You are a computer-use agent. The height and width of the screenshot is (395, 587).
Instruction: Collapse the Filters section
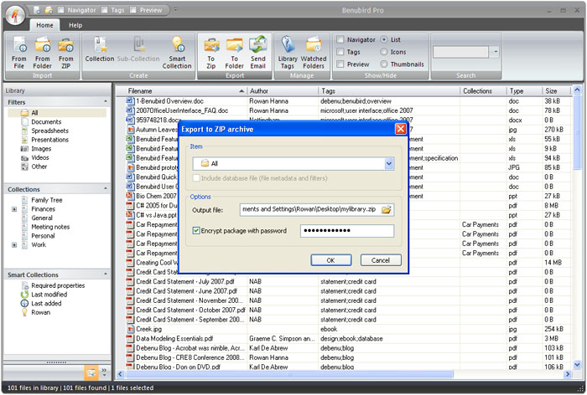(105, 101)
